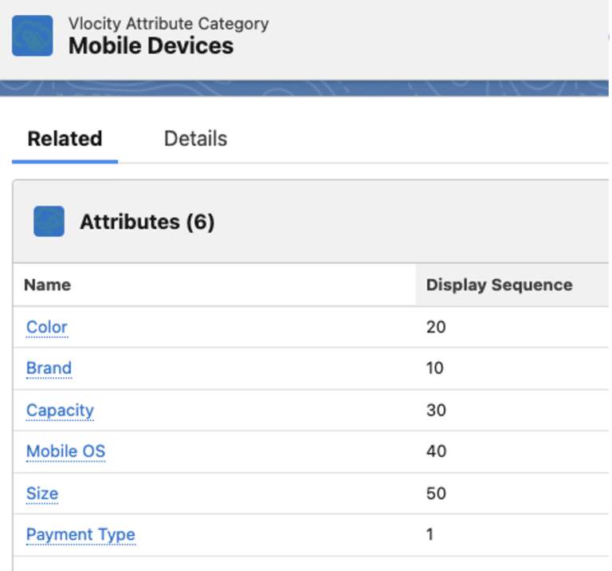Switch to the Related tab
The width and height of the screenshot is (612, 571).
tap(65, 139)
